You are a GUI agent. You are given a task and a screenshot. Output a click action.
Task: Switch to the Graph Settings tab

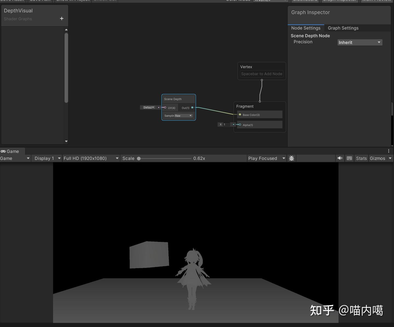pyautogui.click(x=343, y=28)
